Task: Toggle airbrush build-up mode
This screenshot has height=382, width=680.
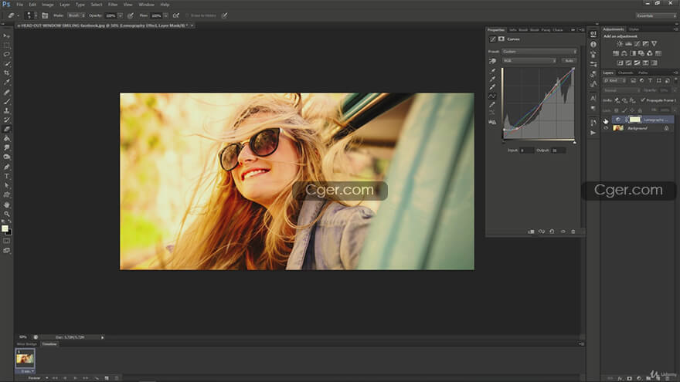Action: click(175, 15)
